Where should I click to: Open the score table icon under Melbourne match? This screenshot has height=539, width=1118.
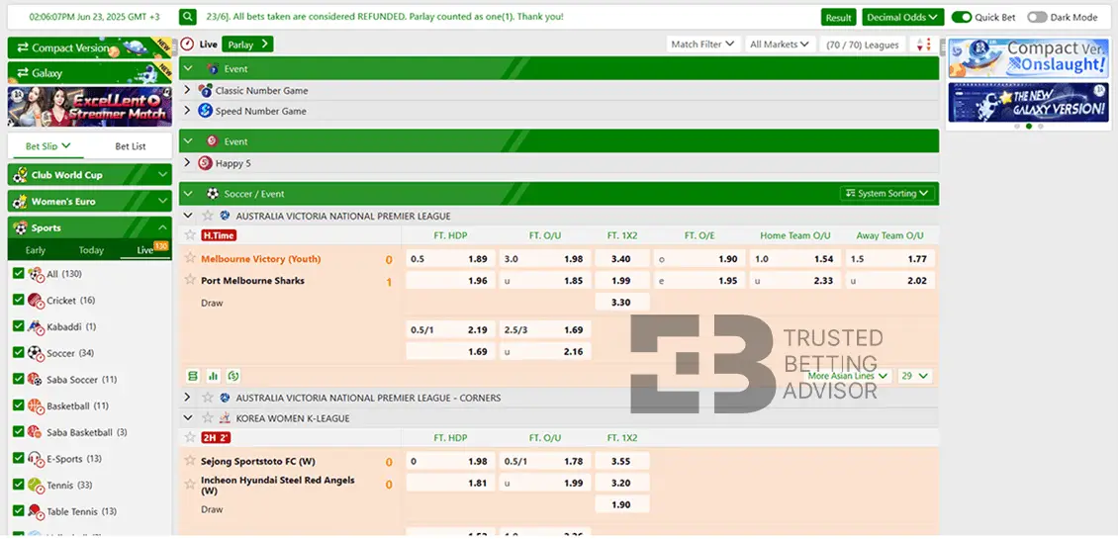click(x=193, y=376)
